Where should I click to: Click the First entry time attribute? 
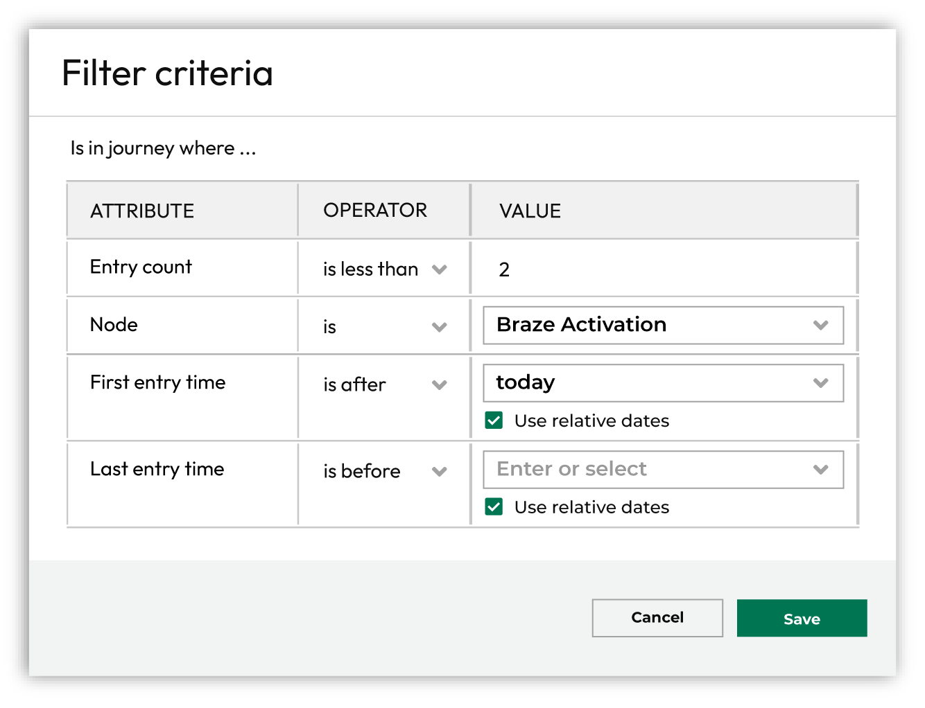point(158,382)
